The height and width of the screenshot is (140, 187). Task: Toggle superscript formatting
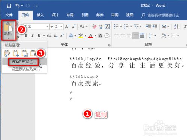[62, 36]
